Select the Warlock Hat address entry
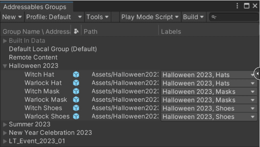The width and height of the screenshot is (260, 147). click(x=43, y=83)
